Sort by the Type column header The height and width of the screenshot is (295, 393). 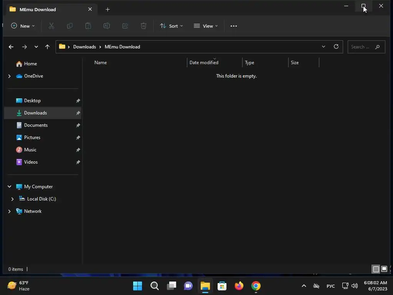pyautogui.click(x=249, y=63)
